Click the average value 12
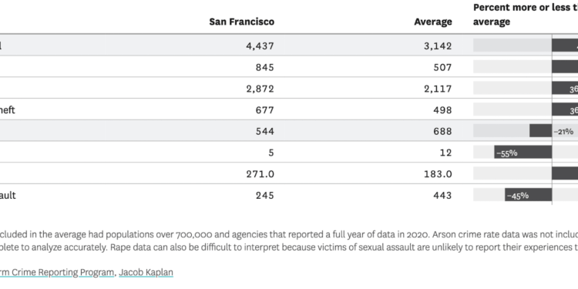Screen dimensions: 578x289 pos(446,153)
